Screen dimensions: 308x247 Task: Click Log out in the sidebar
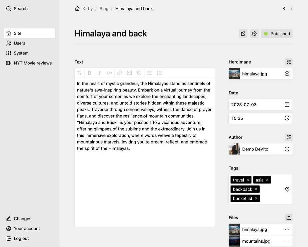tap(21, 238)
